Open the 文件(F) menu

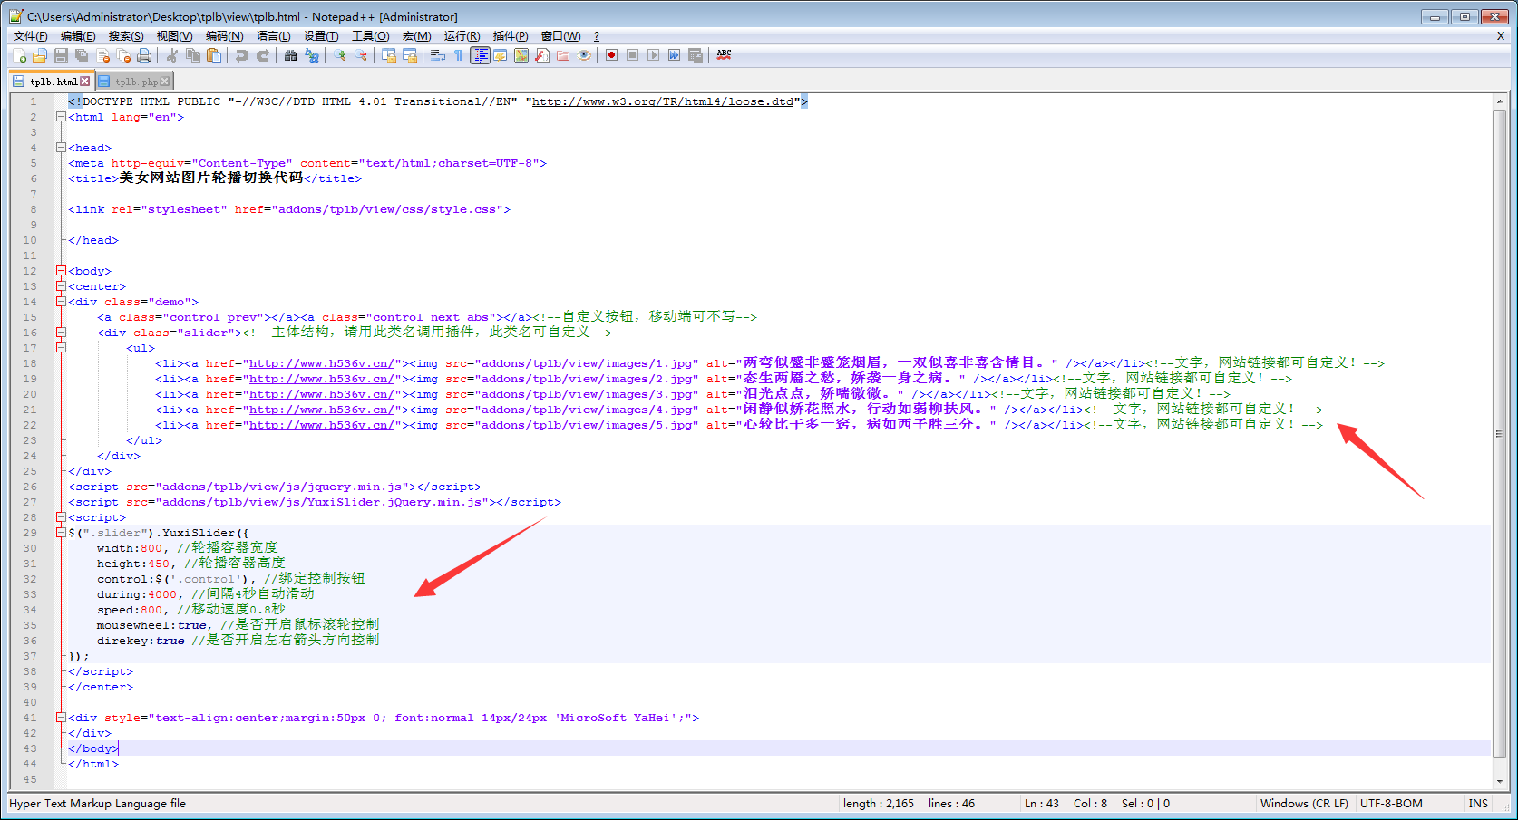[x=30, y=36]
